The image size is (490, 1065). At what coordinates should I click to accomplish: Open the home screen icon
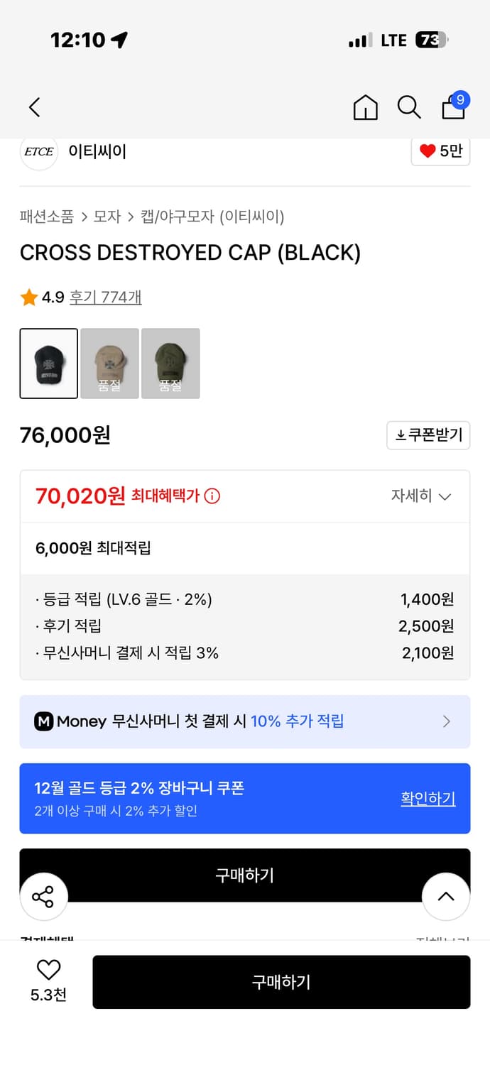click(365, 108)
